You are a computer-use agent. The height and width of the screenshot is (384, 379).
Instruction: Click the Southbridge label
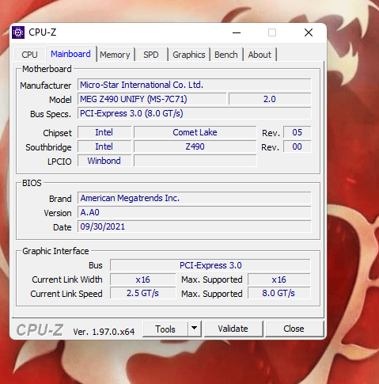[48, 147]
